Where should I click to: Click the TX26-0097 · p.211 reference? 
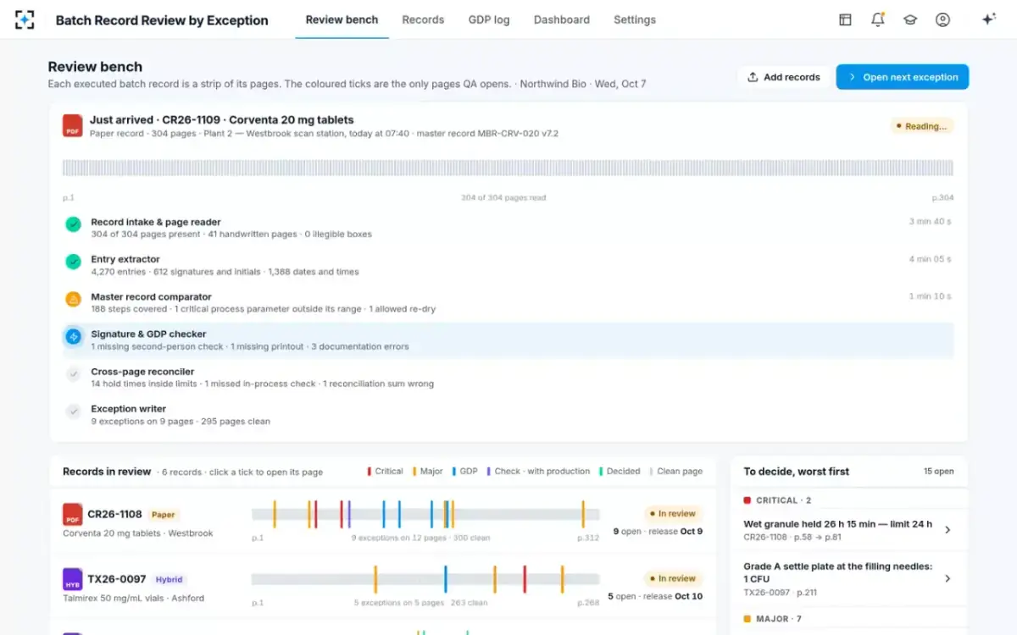click(x=780, y=593)
